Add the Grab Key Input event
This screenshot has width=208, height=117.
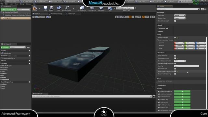182,99
